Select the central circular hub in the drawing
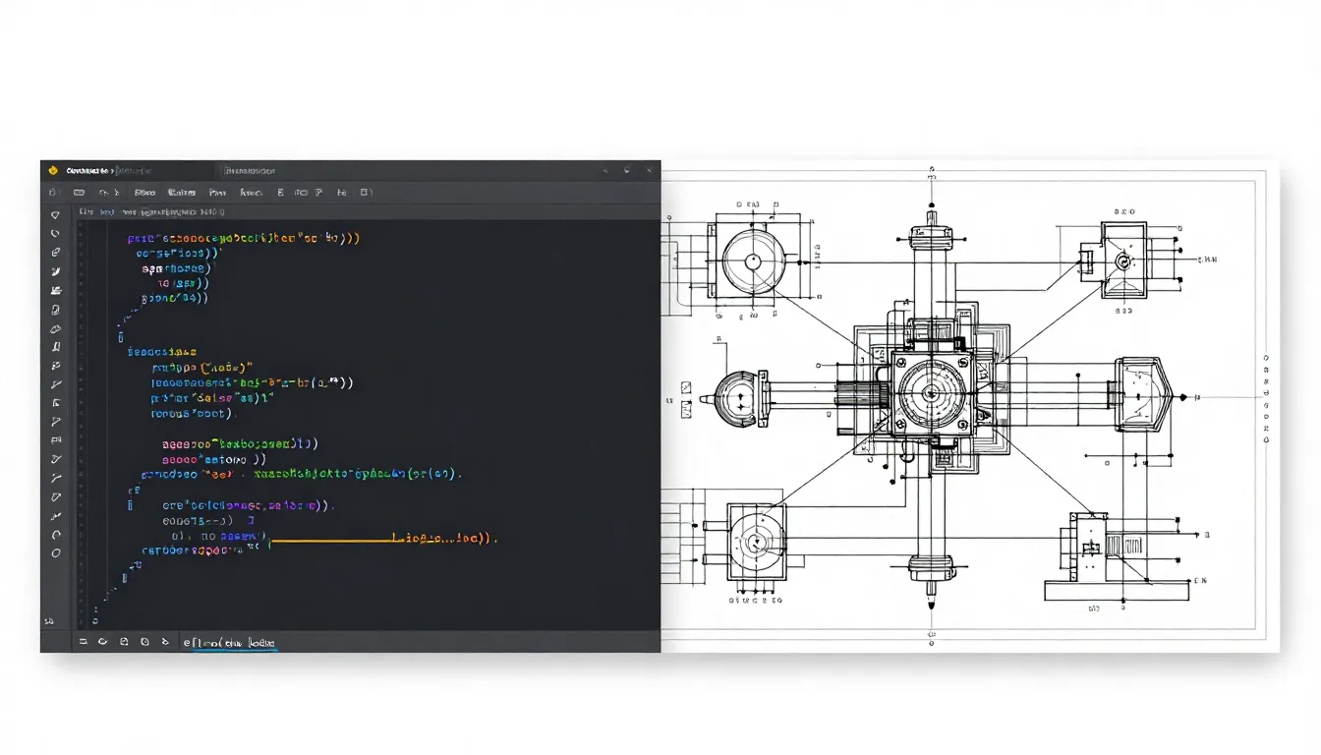Viewport: 1321px width, 755px height. pos(930,396)
